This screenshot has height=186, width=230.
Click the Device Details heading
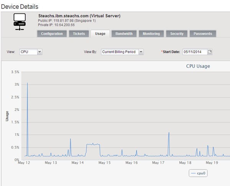pos(20,7)
